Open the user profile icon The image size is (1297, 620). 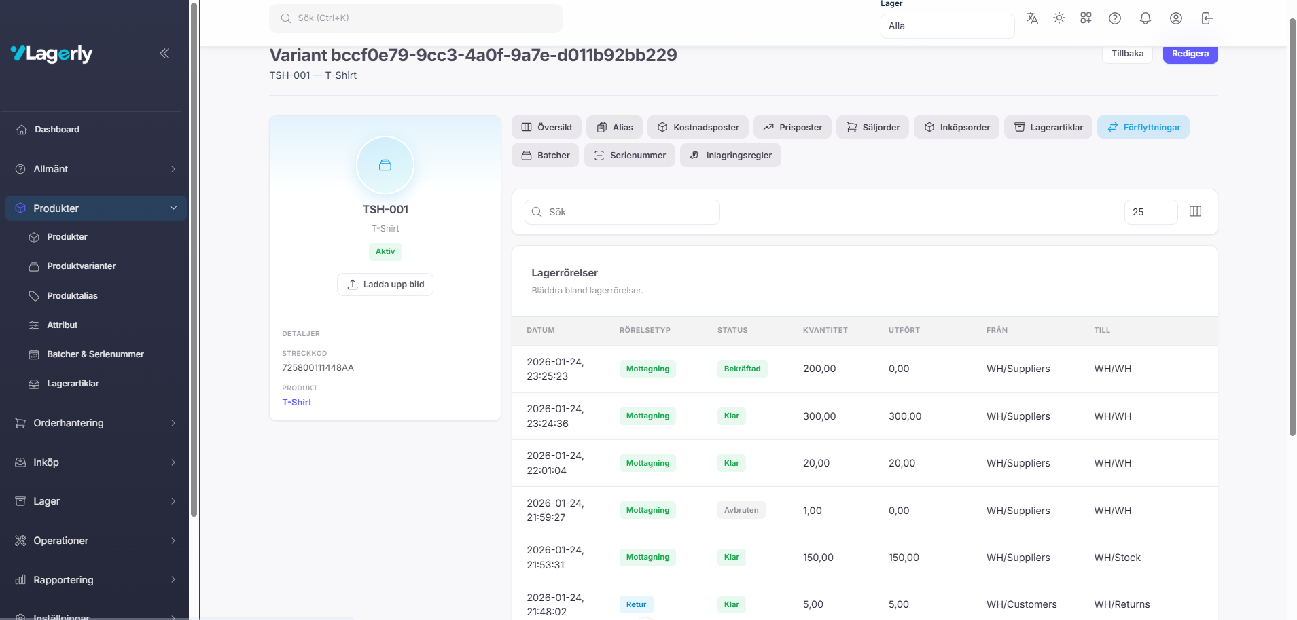coord(1176,18)
